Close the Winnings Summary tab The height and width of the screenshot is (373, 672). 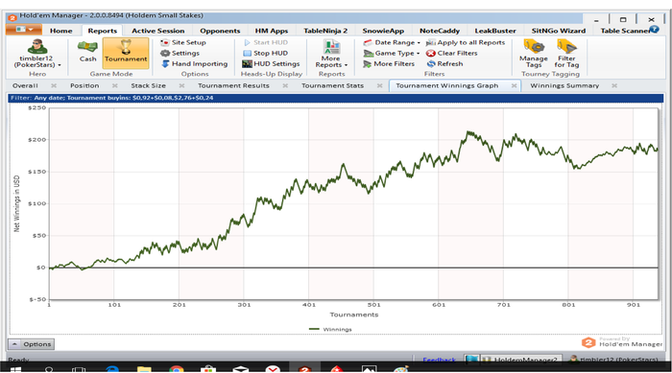click(x=614, y=85)
